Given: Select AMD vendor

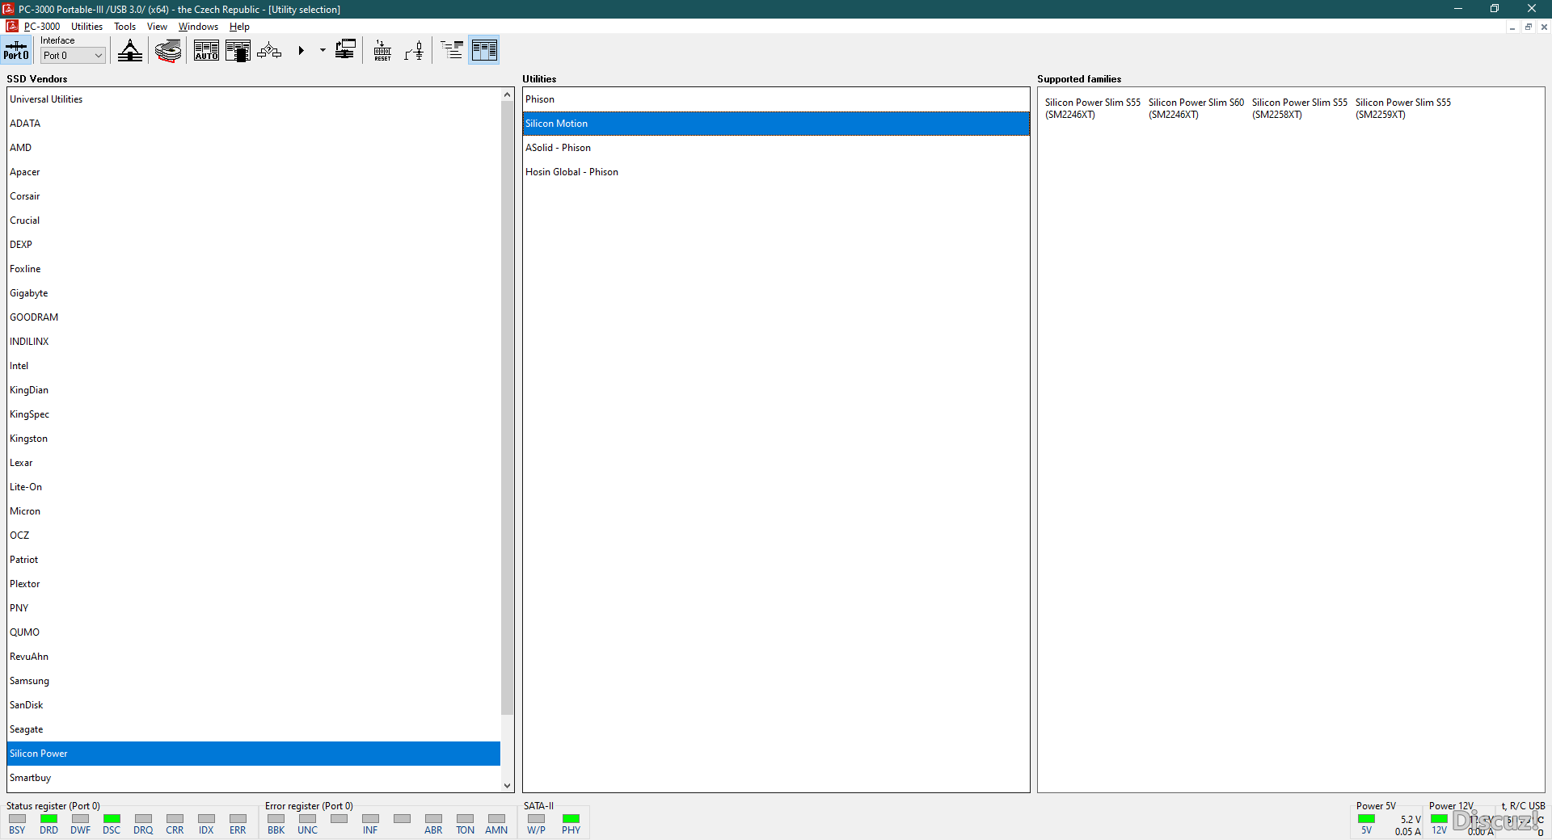Looking at the screenshot, I should (x=254, y=148).
